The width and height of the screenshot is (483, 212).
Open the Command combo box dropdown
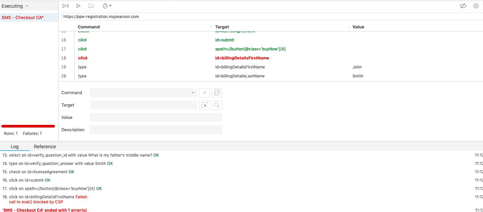tap(193, 93)
